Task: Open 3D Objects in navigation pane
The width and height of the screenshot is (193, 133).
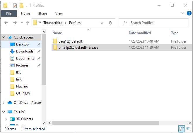Action: click(24, 119)
